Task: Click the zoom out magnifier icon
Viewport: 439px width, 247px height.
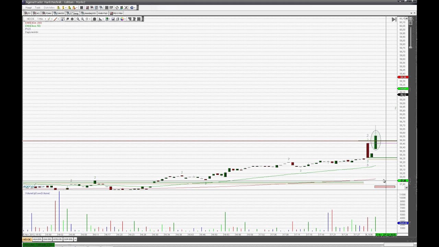Action: coord(82,19)
